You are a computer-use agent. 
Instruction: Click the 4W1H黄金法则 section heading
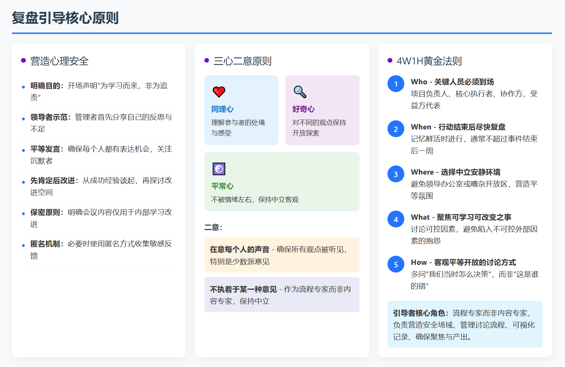pyautogui.click(x=429, y=61)
